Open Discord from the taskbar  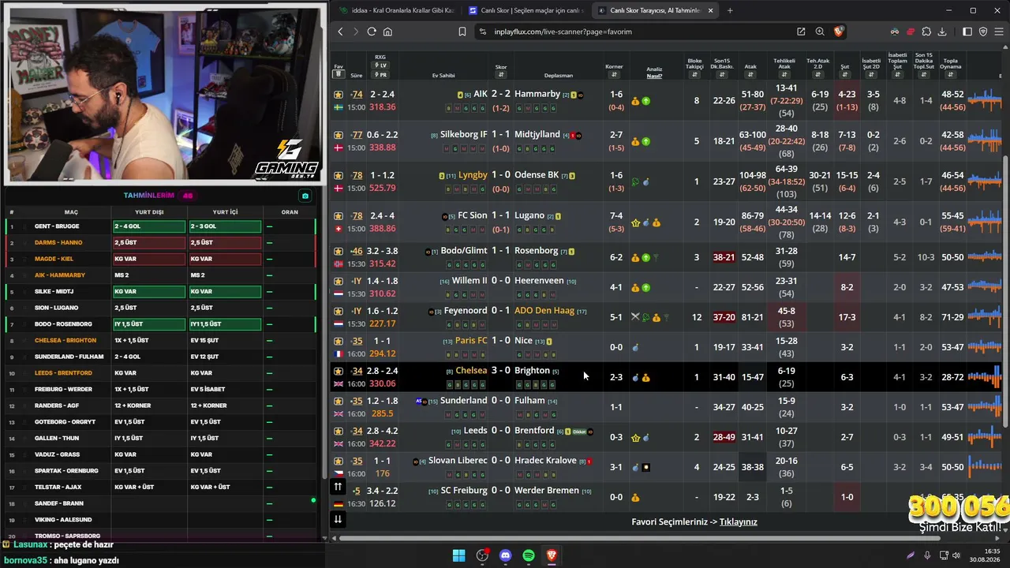pyautogui.click(x=506, y=555)
